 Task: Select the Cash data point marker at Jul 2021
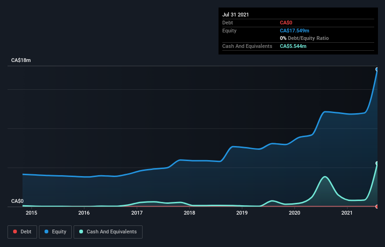pyautogui.click(x=377, y=163)
